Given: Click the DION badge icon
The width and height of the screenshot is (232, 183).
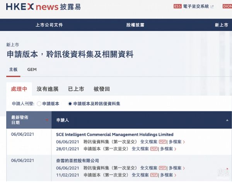Looking at the screenshot, I should [228, 7].
